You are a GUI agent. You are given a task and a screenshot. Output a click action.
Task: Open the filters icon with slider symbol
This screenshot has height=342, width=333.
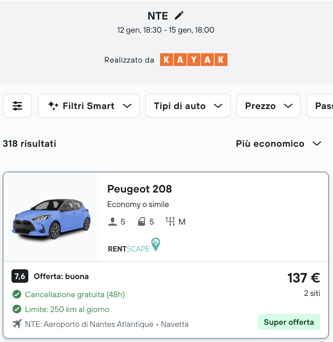point(17,106)
